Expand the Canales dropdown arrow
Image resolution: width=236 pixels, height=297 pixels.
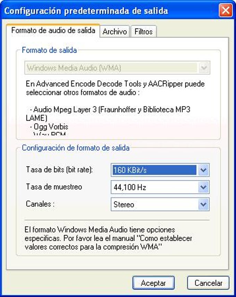pos(203,204)
